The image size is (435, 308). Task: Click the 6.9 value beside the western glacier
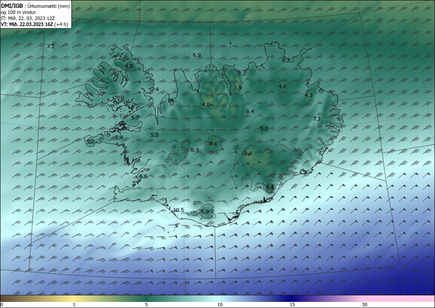tap(195, 150)
